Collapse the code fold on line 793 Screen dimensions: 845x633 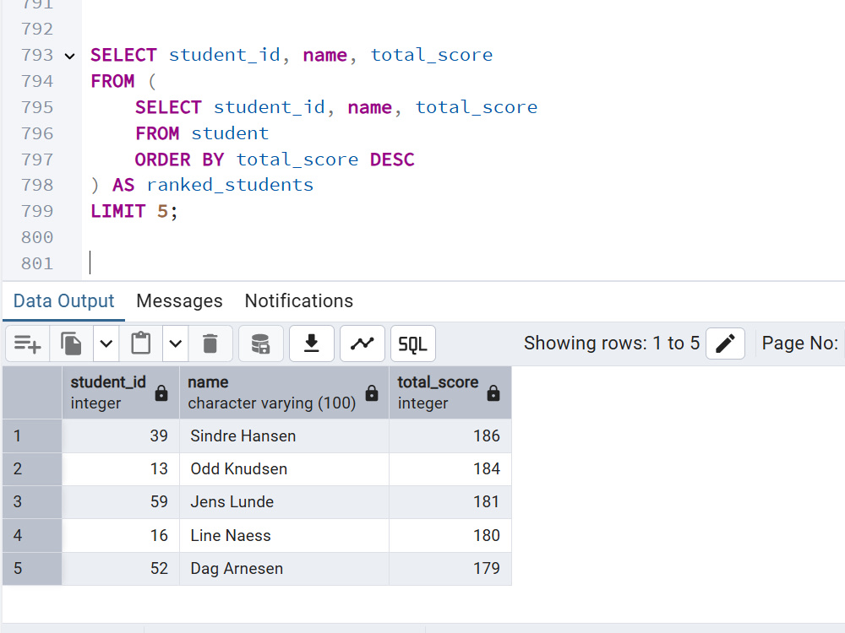click(x=69, y=56)
